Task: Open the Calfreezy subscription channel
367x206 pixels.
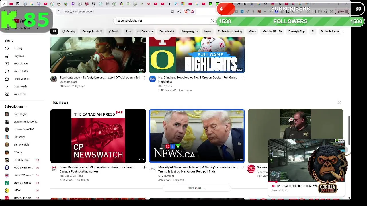Action: pos(19,137)
